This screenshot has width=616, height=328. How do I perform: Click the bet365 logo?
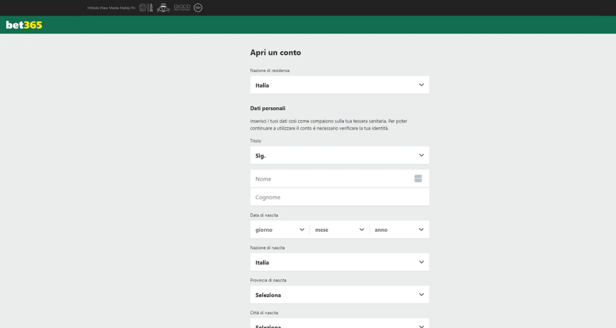(x=24, y=25)
